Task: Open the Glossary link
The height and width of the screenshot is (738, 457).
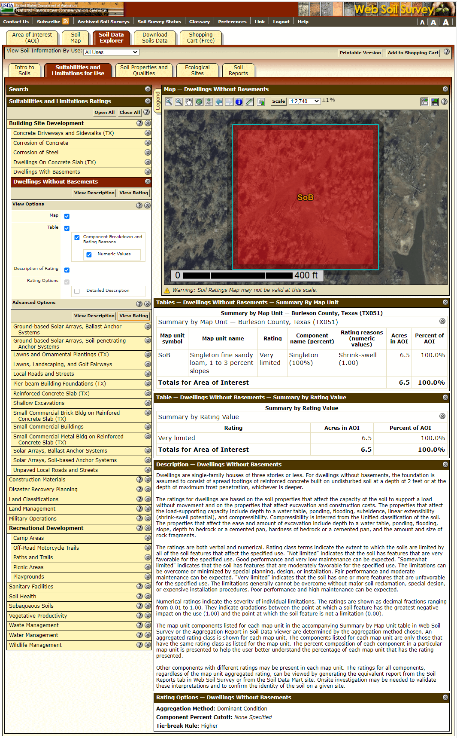Action: [200, 21]
